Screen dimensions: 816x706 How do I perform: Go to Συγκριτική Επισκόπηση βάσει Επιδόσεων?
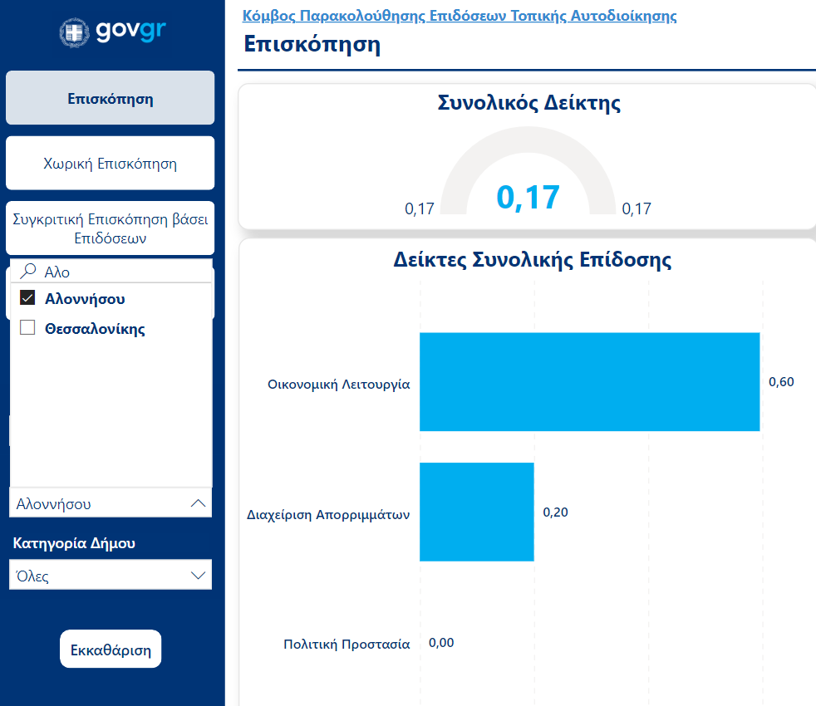click(111, 228)
